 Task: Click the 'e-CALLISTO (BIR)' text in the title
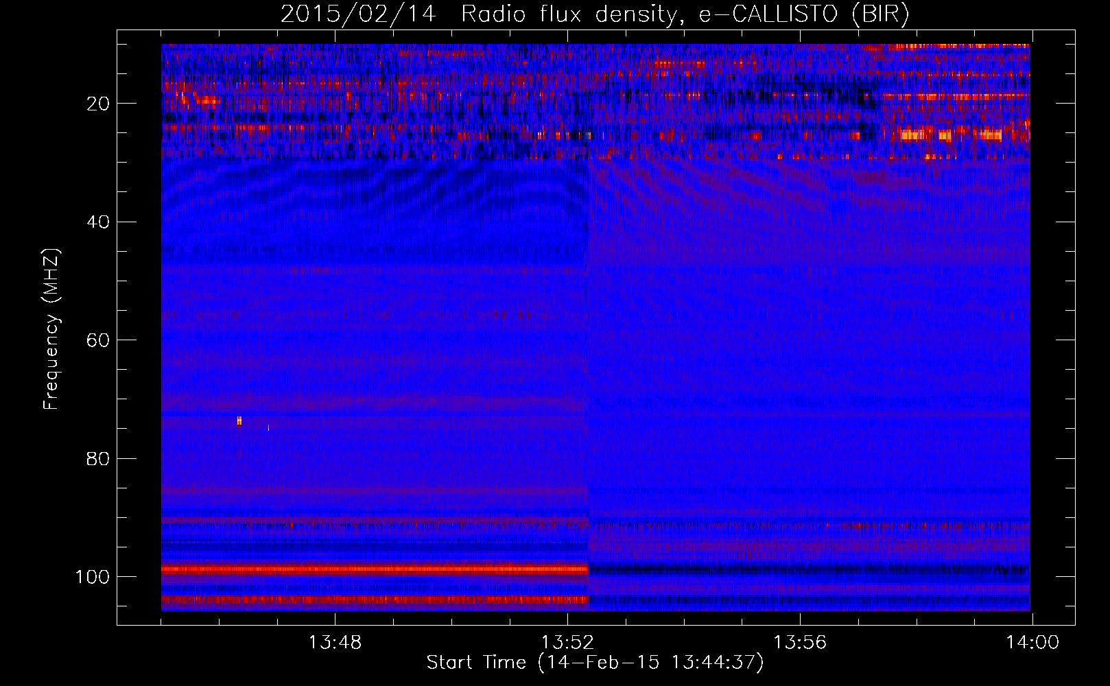[803, 14]
